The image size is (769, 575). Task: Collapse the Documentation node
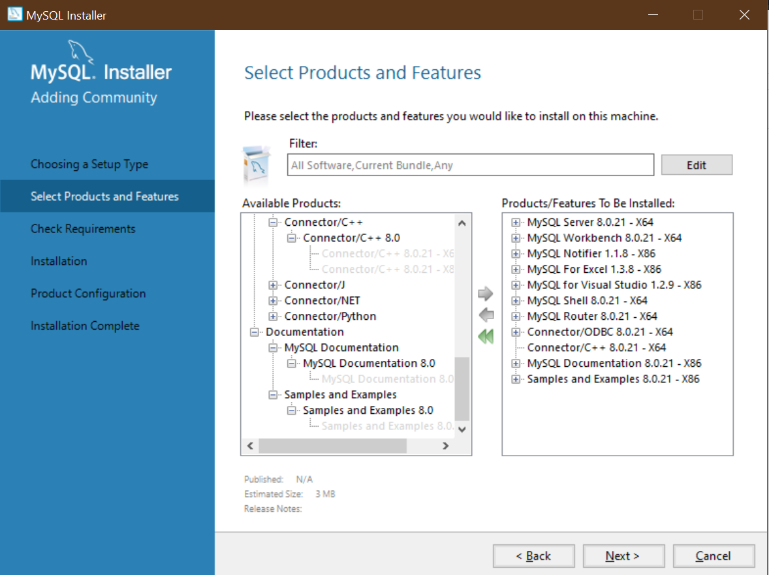(255, 332)
